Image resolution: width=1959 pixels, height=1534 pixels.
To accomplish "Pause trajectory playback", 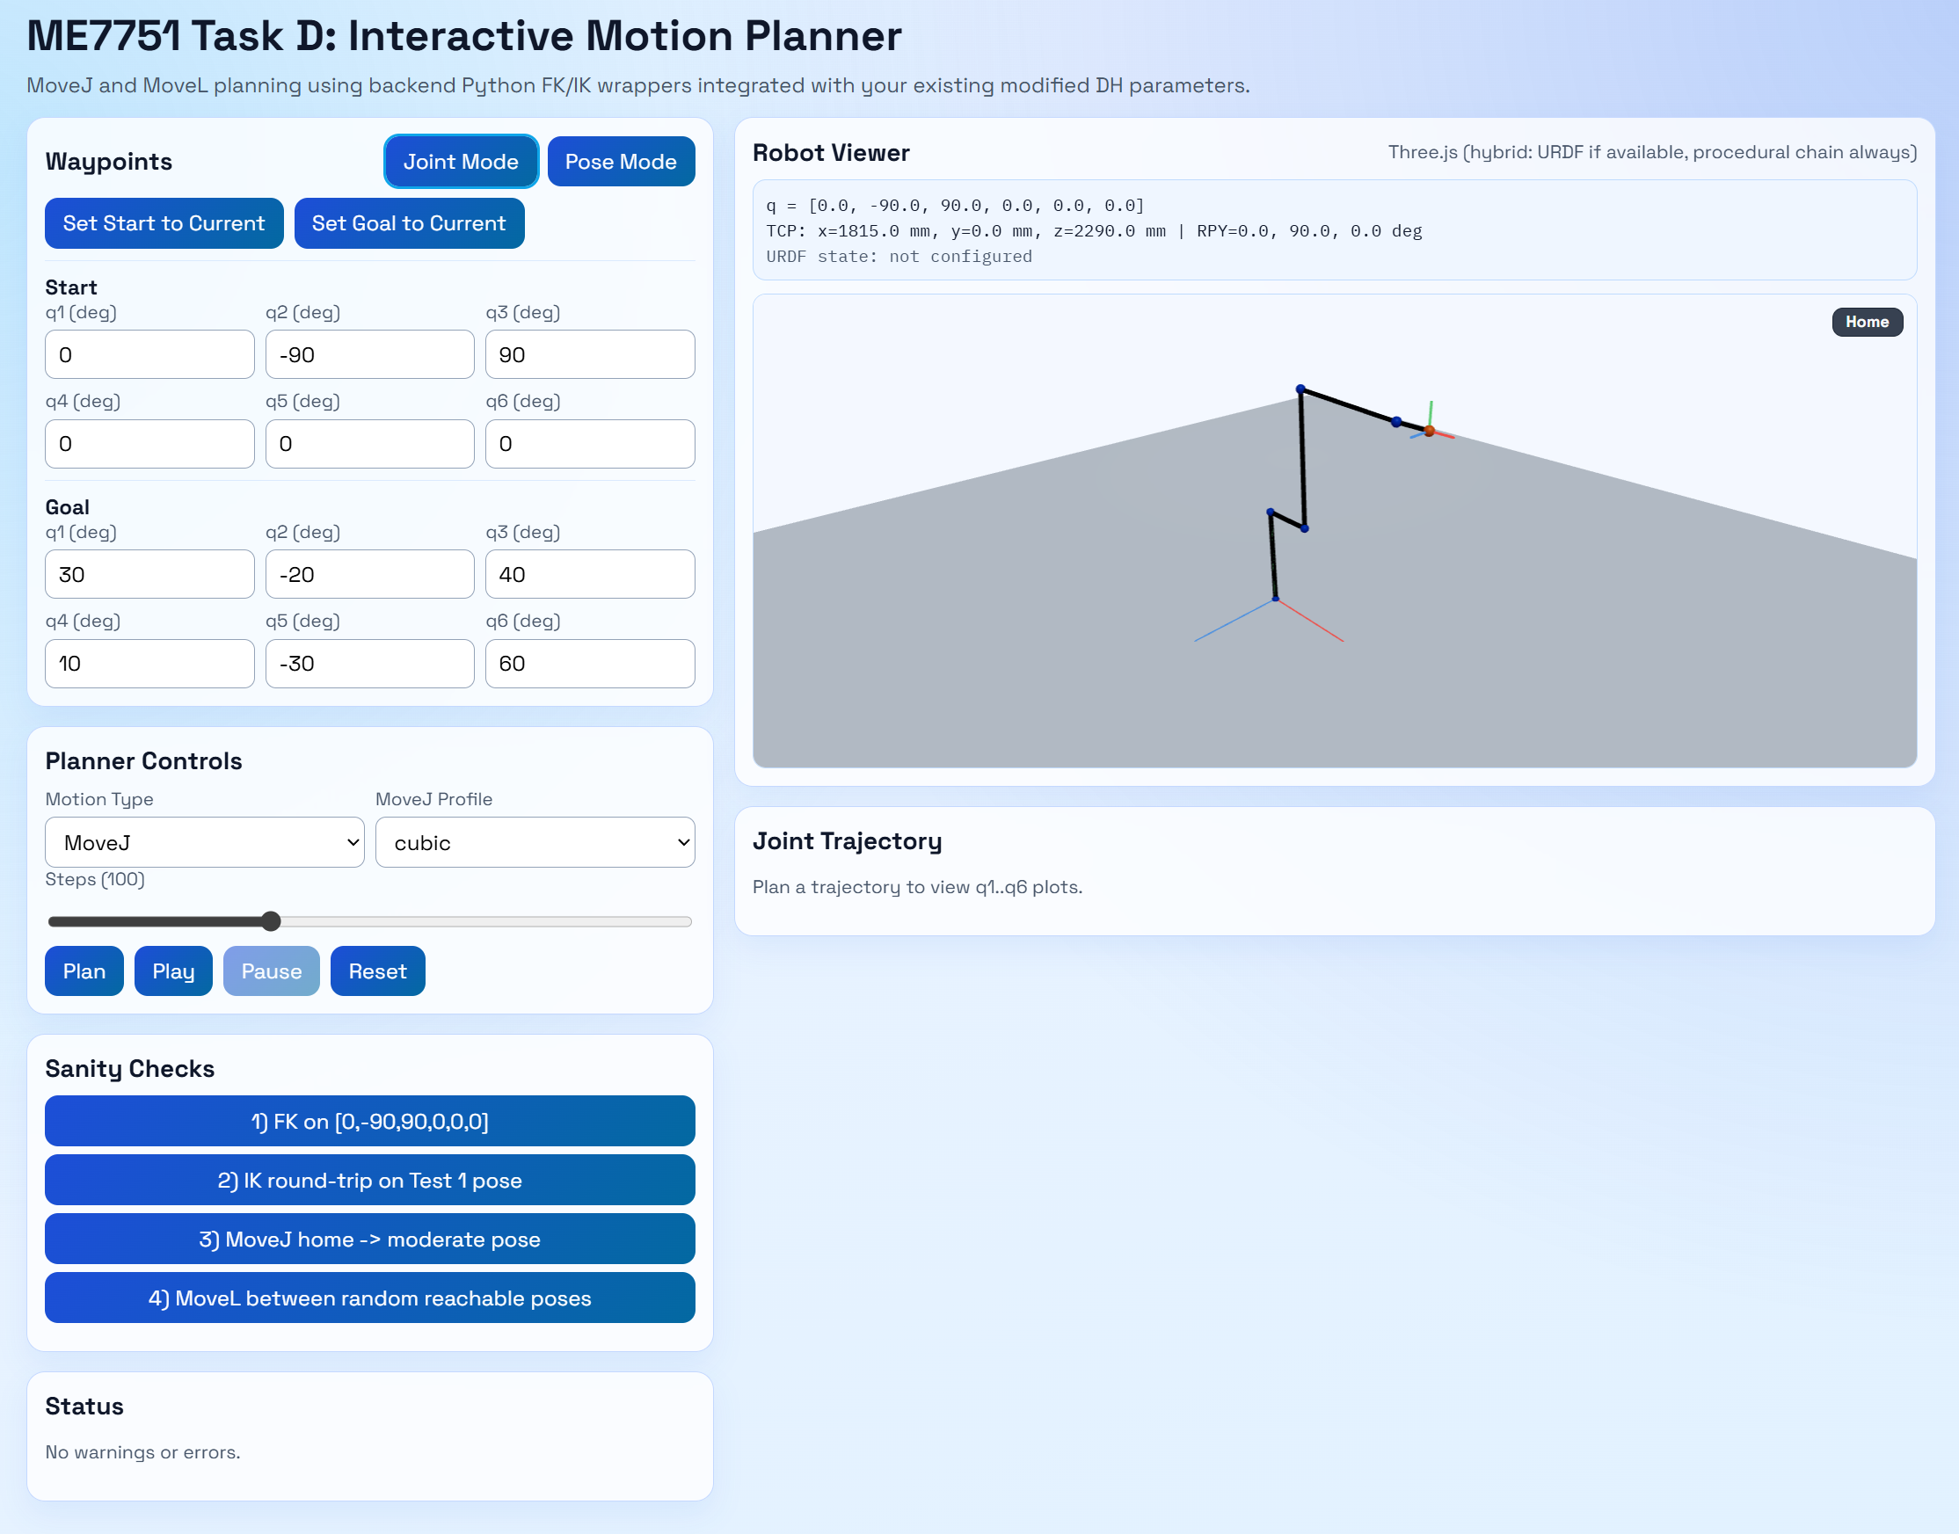I will click(272, 971).
